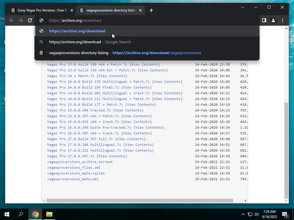Open Vegas Pro 13.0 build 310 x64 bit link
The image size is (294, 220).
[x=91, y=70]
